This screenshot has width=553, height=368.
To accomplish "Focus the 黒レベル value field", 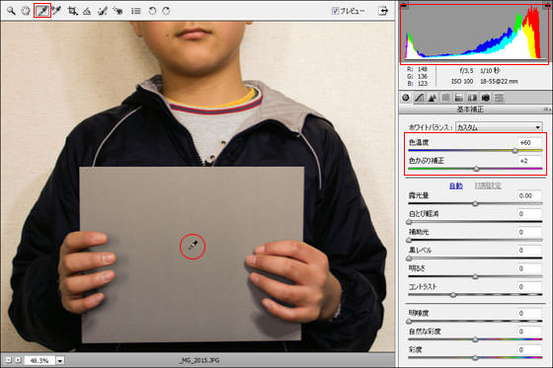I will tap(529, 251).
